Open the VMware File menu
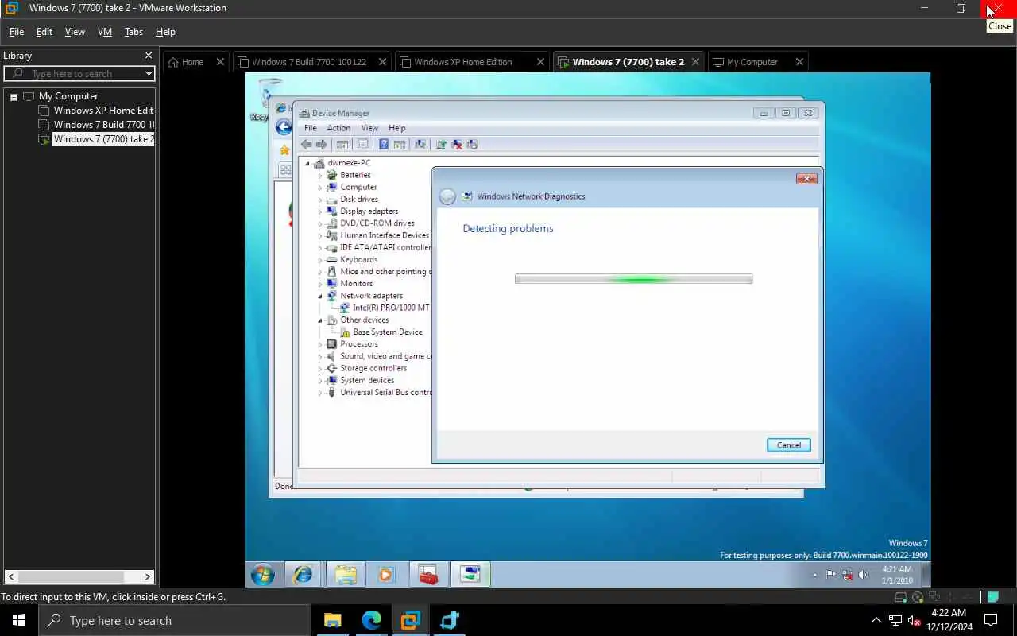The height and width of the screenshot is (636, 1017). (x=17, y=32)
